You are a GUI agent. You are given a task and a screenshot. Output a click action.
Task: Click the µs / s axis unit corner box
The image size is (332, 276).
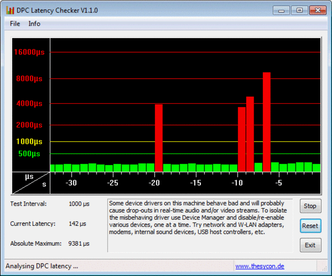point(31,183)
